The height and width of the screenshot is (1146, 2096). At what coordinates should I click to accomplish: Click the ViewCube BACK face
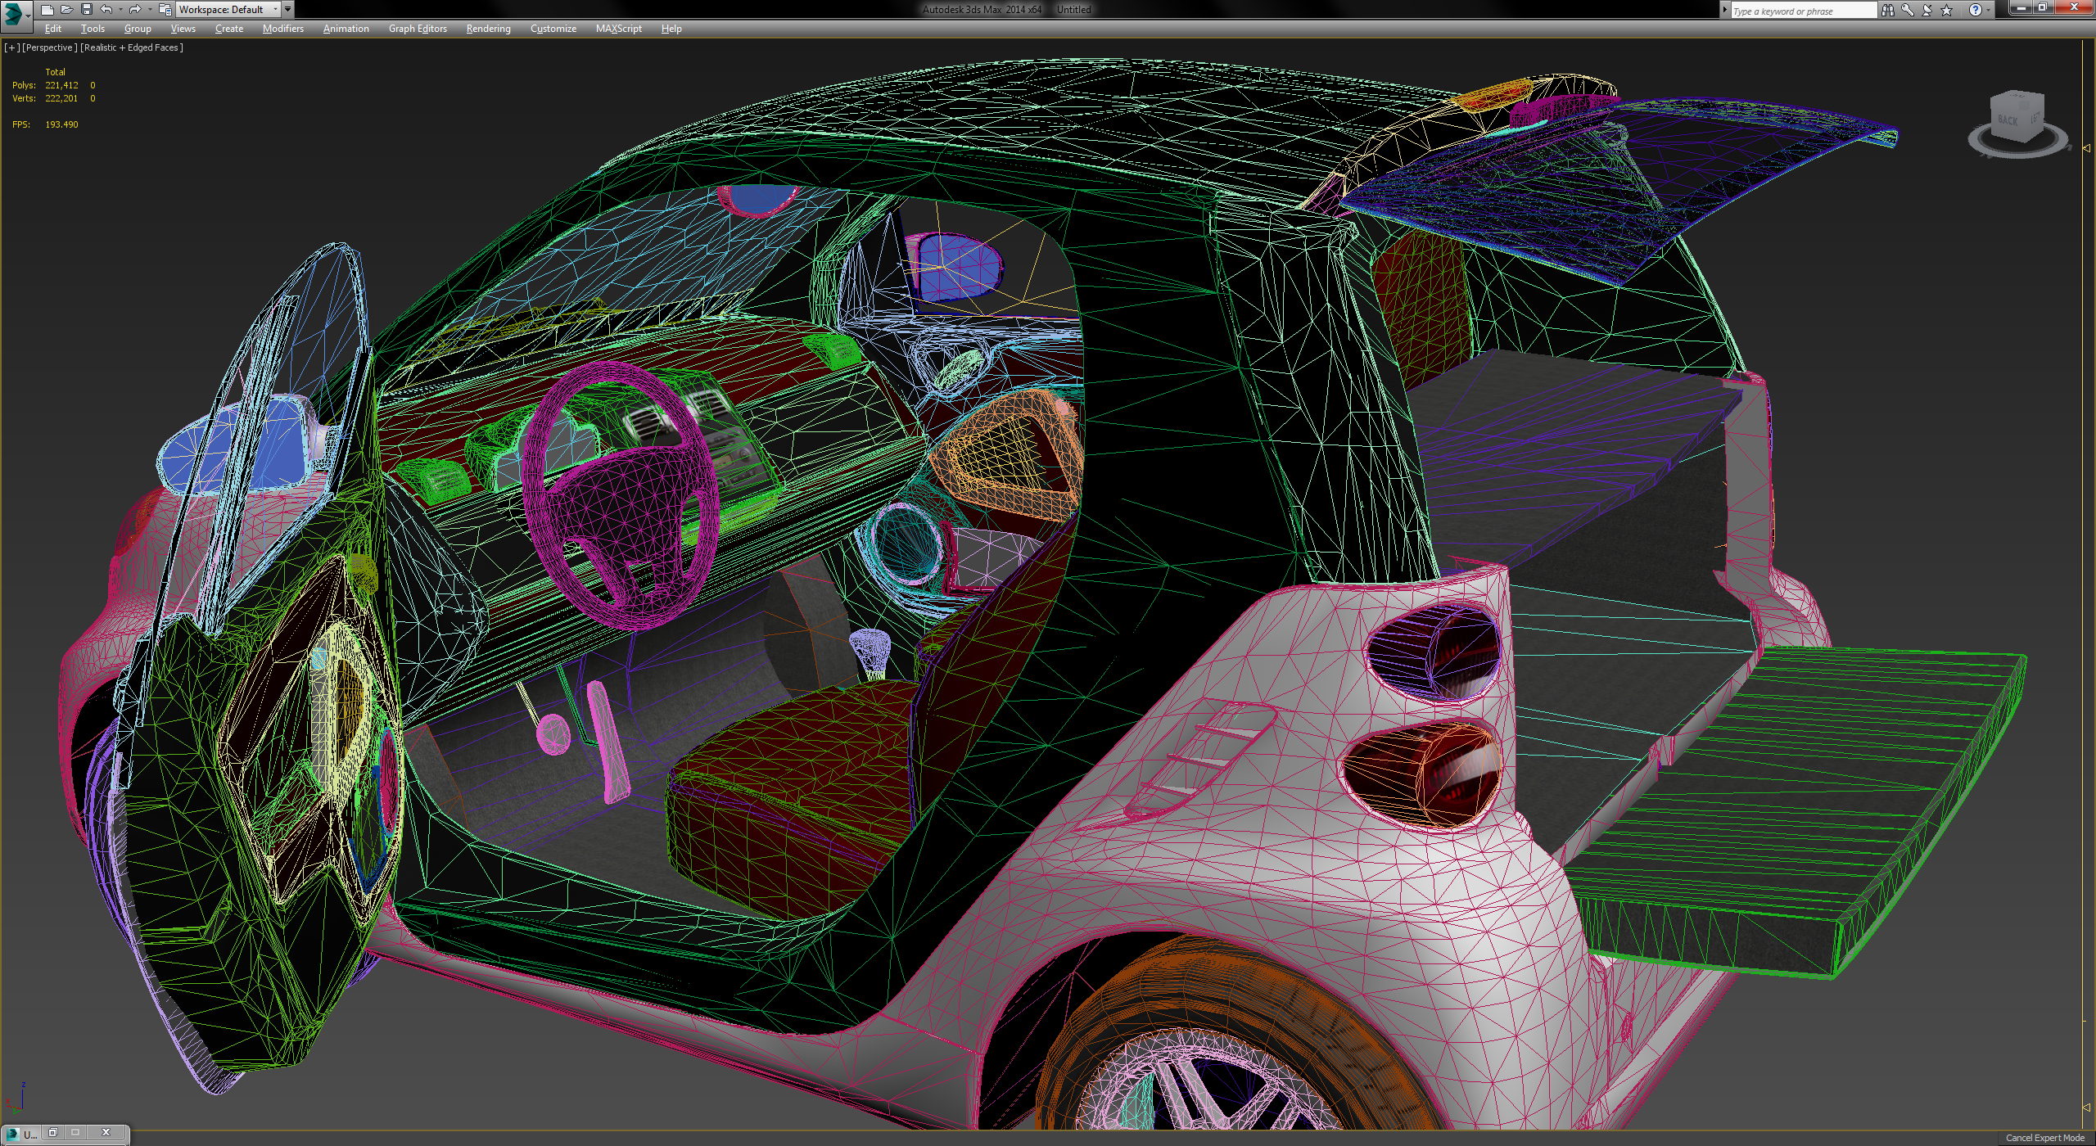(2008, 120)
